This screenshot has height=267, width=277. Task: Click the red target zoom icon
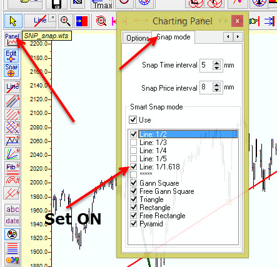[101, 21]
